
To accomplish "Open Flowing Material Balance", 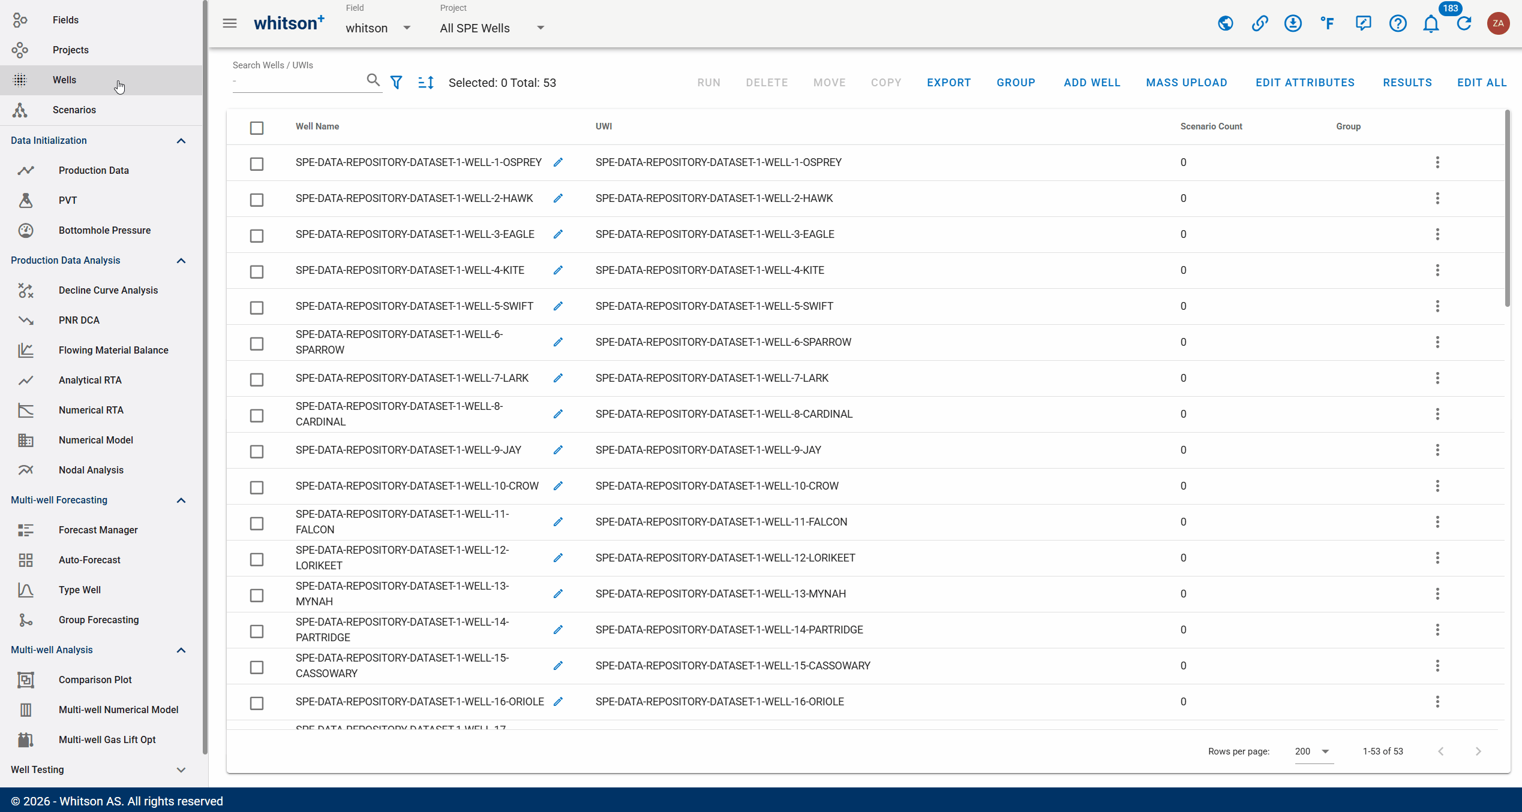I will point(101,351).
